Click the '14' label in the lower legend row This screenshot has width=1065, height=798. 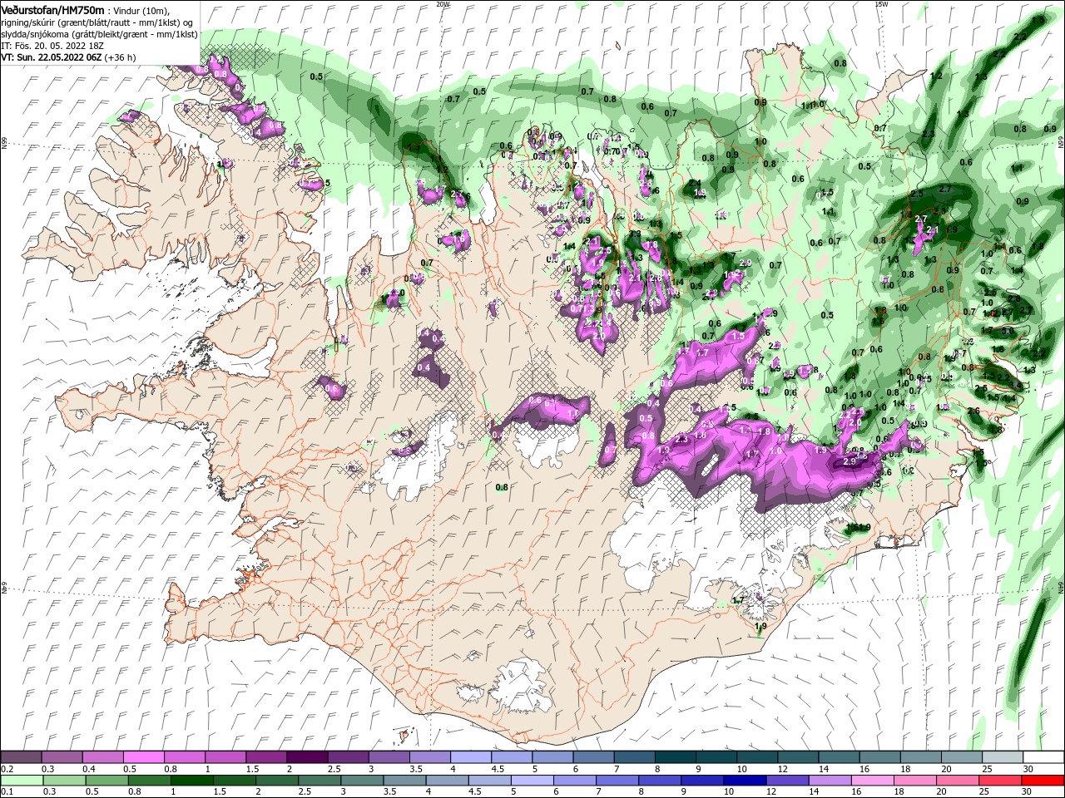813,792
